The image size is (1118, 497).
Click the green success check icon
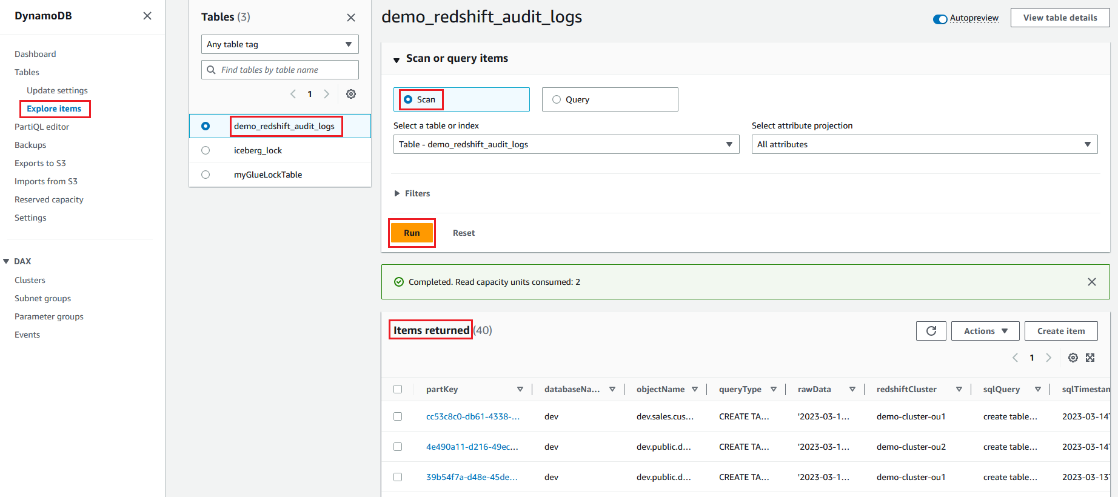[399, 282]
